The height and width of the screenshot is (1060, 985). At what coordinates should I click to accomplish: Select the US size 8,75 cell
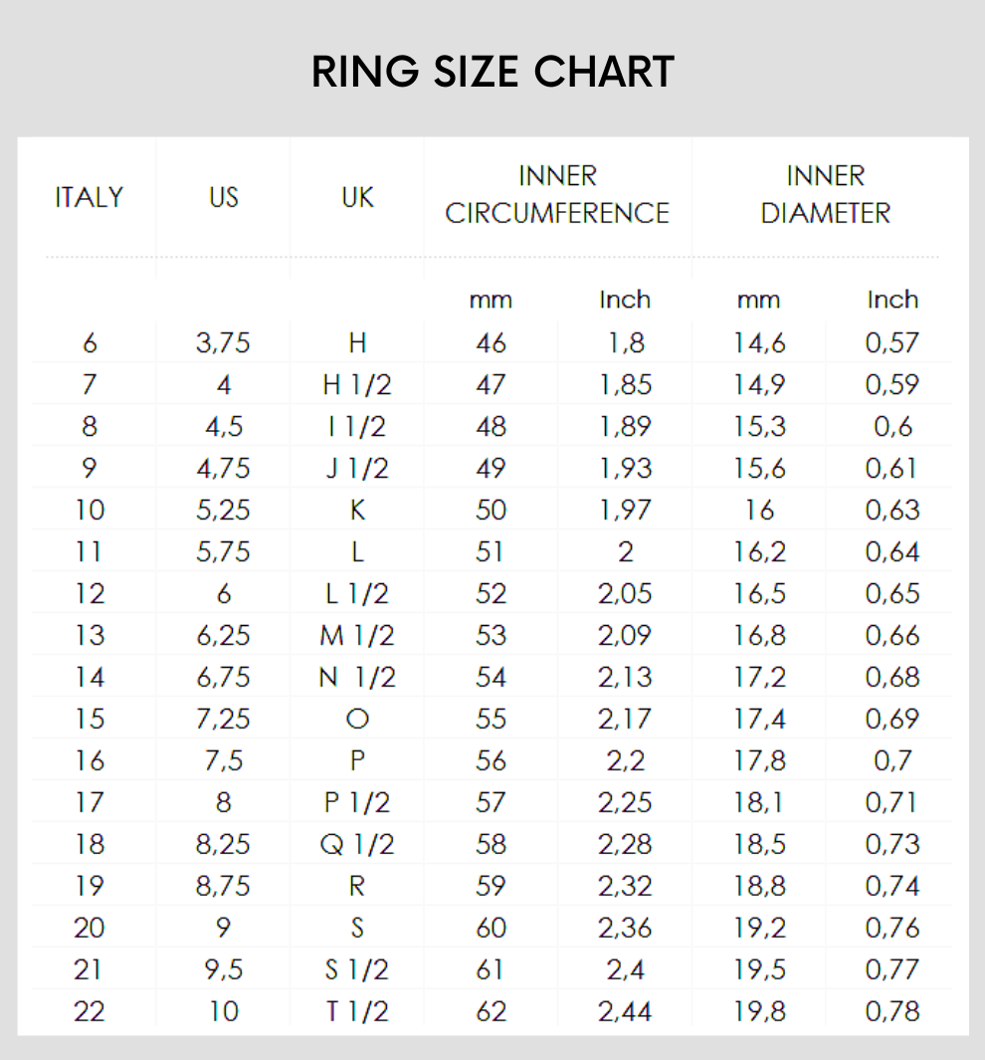224,887
